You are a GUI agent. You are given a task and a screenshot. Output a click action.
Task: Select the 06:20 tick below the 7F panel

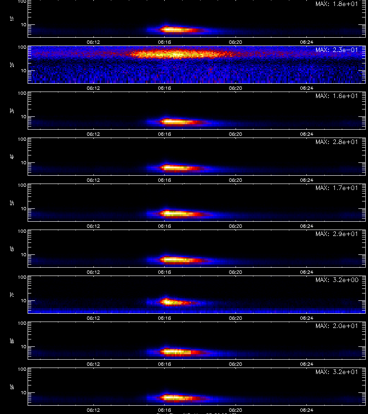[x=235, y=318]
